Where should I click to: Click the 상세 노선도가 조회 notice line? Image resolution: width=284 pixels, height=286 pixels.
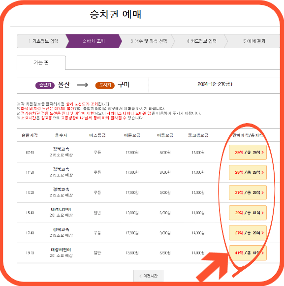point(63,104)
